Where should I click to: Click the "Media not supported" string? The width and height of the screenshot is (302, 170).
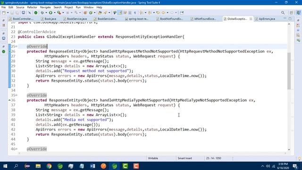[x=85, y=119]
